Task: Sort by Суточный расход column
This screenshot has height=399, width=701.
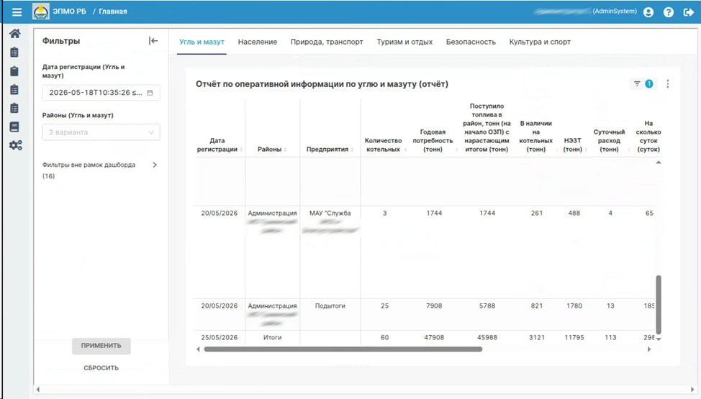Action: click(x=628, y=150)
